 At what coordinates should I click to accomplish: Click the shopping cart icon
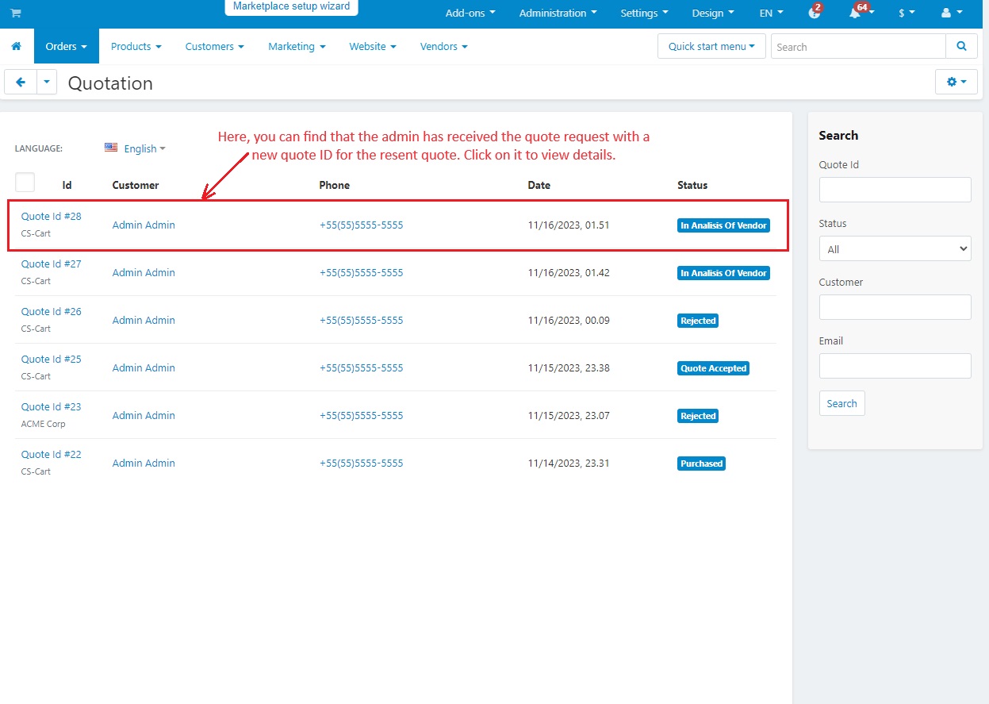click(16, 13)
